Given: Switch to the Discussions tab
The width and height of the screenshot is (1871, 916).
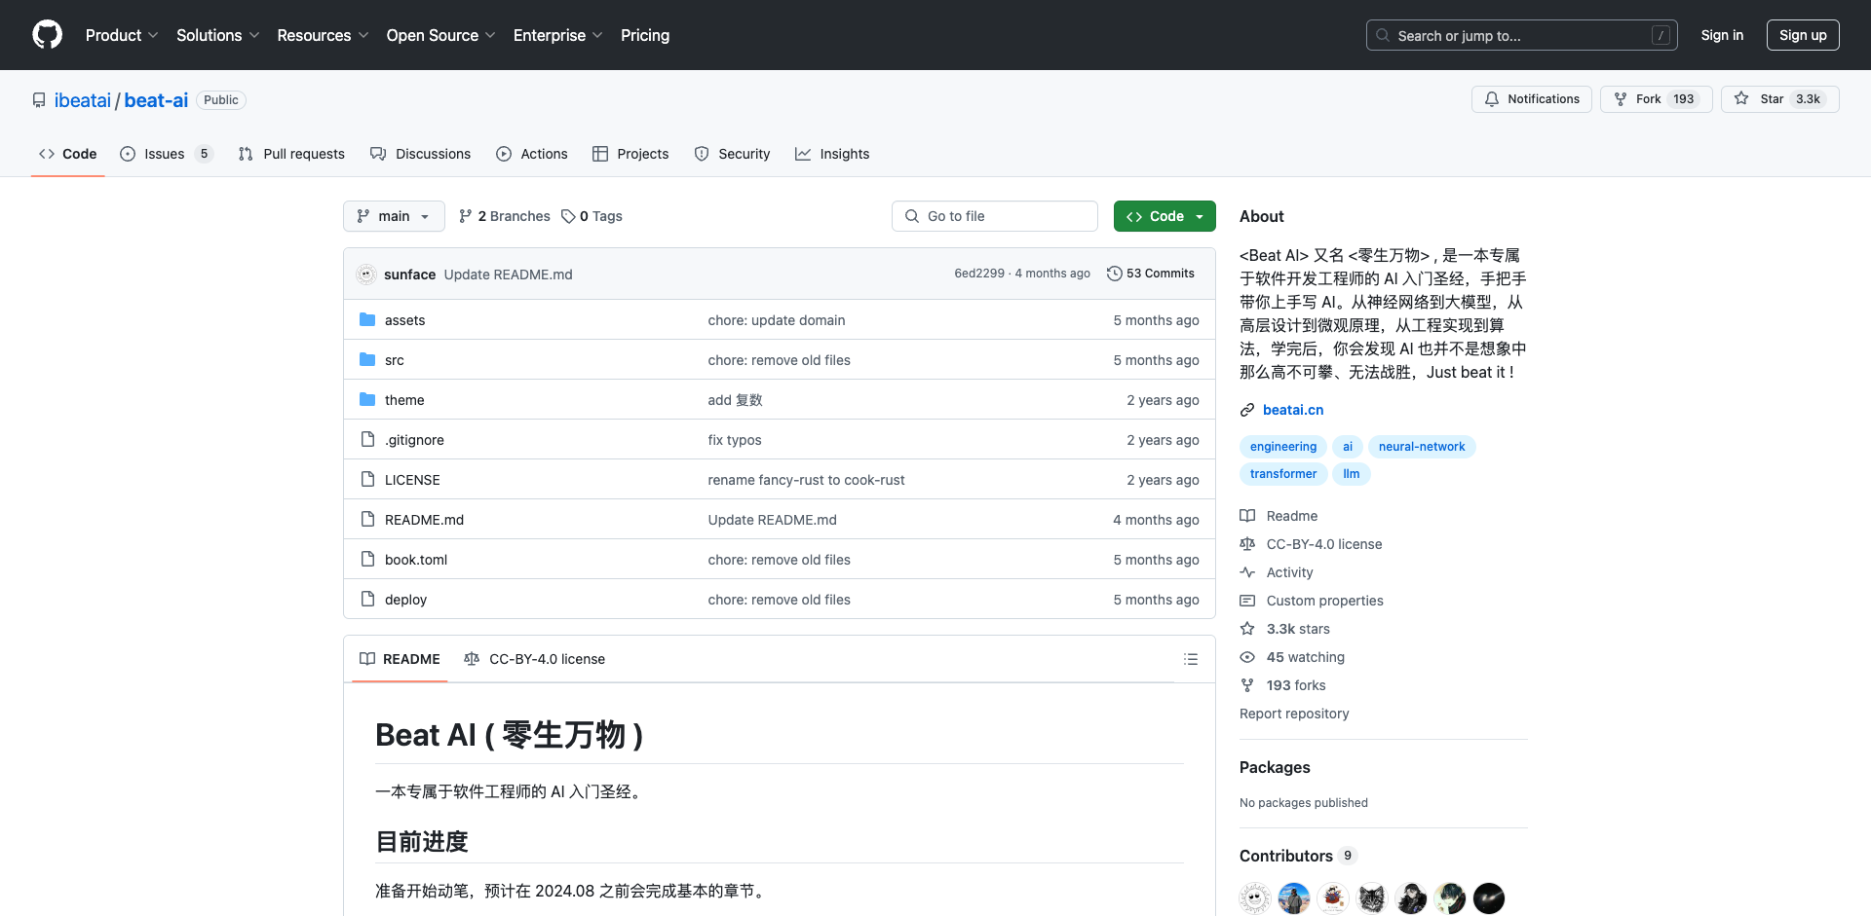Looking at the screenshot, I should [420, 154].
